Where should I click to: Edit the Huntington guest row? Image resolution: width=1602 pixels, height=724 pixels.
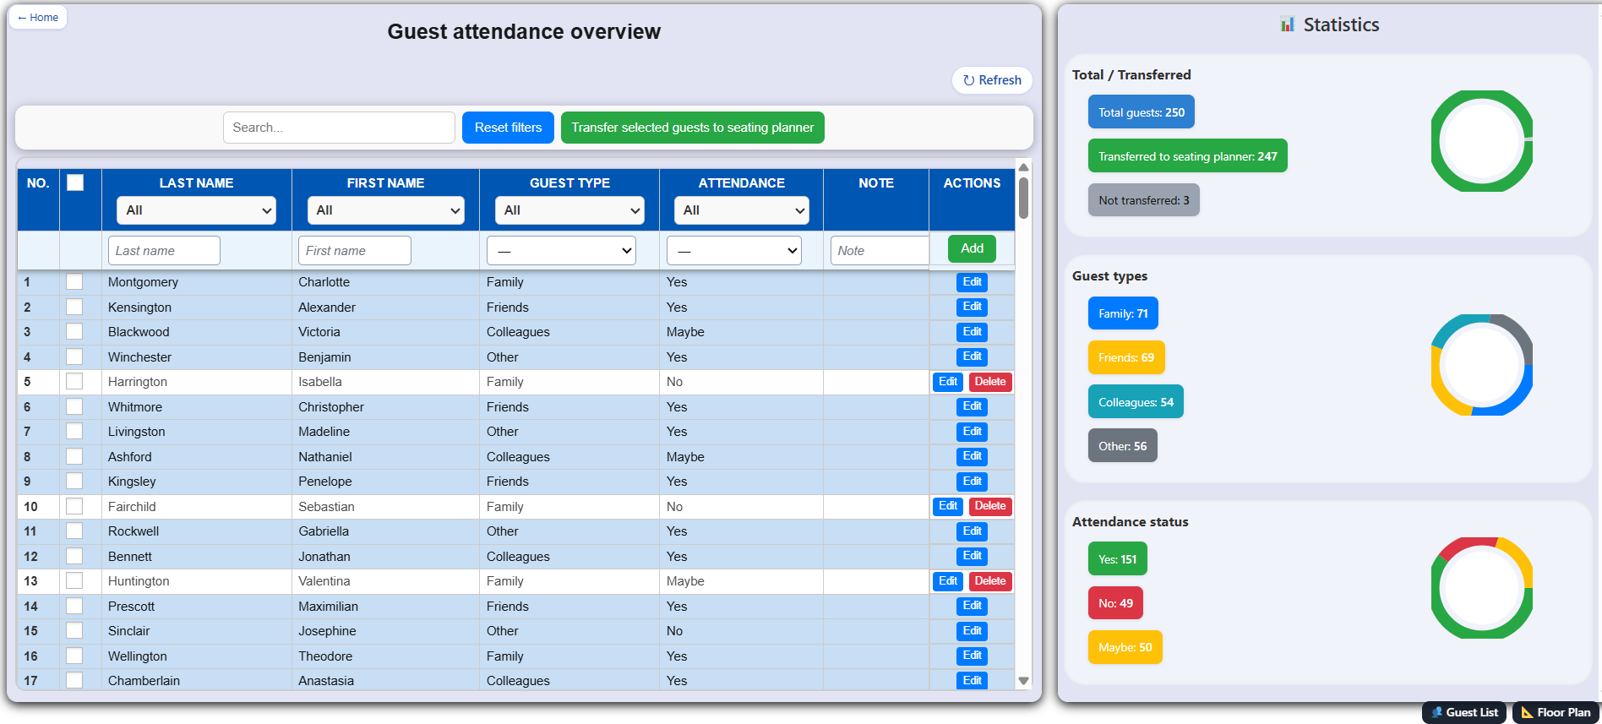tap(948, 581)
